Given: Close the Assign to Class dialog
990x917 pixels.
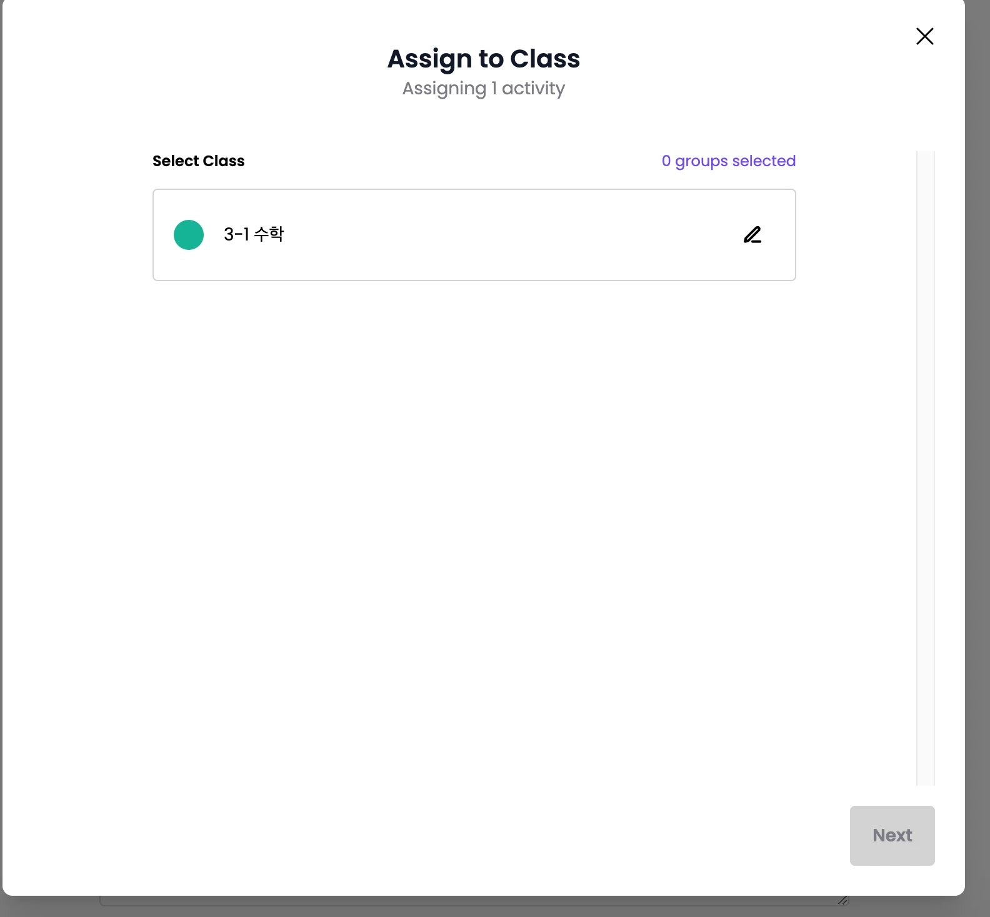Looking at the screenshot, I should 924,36.
